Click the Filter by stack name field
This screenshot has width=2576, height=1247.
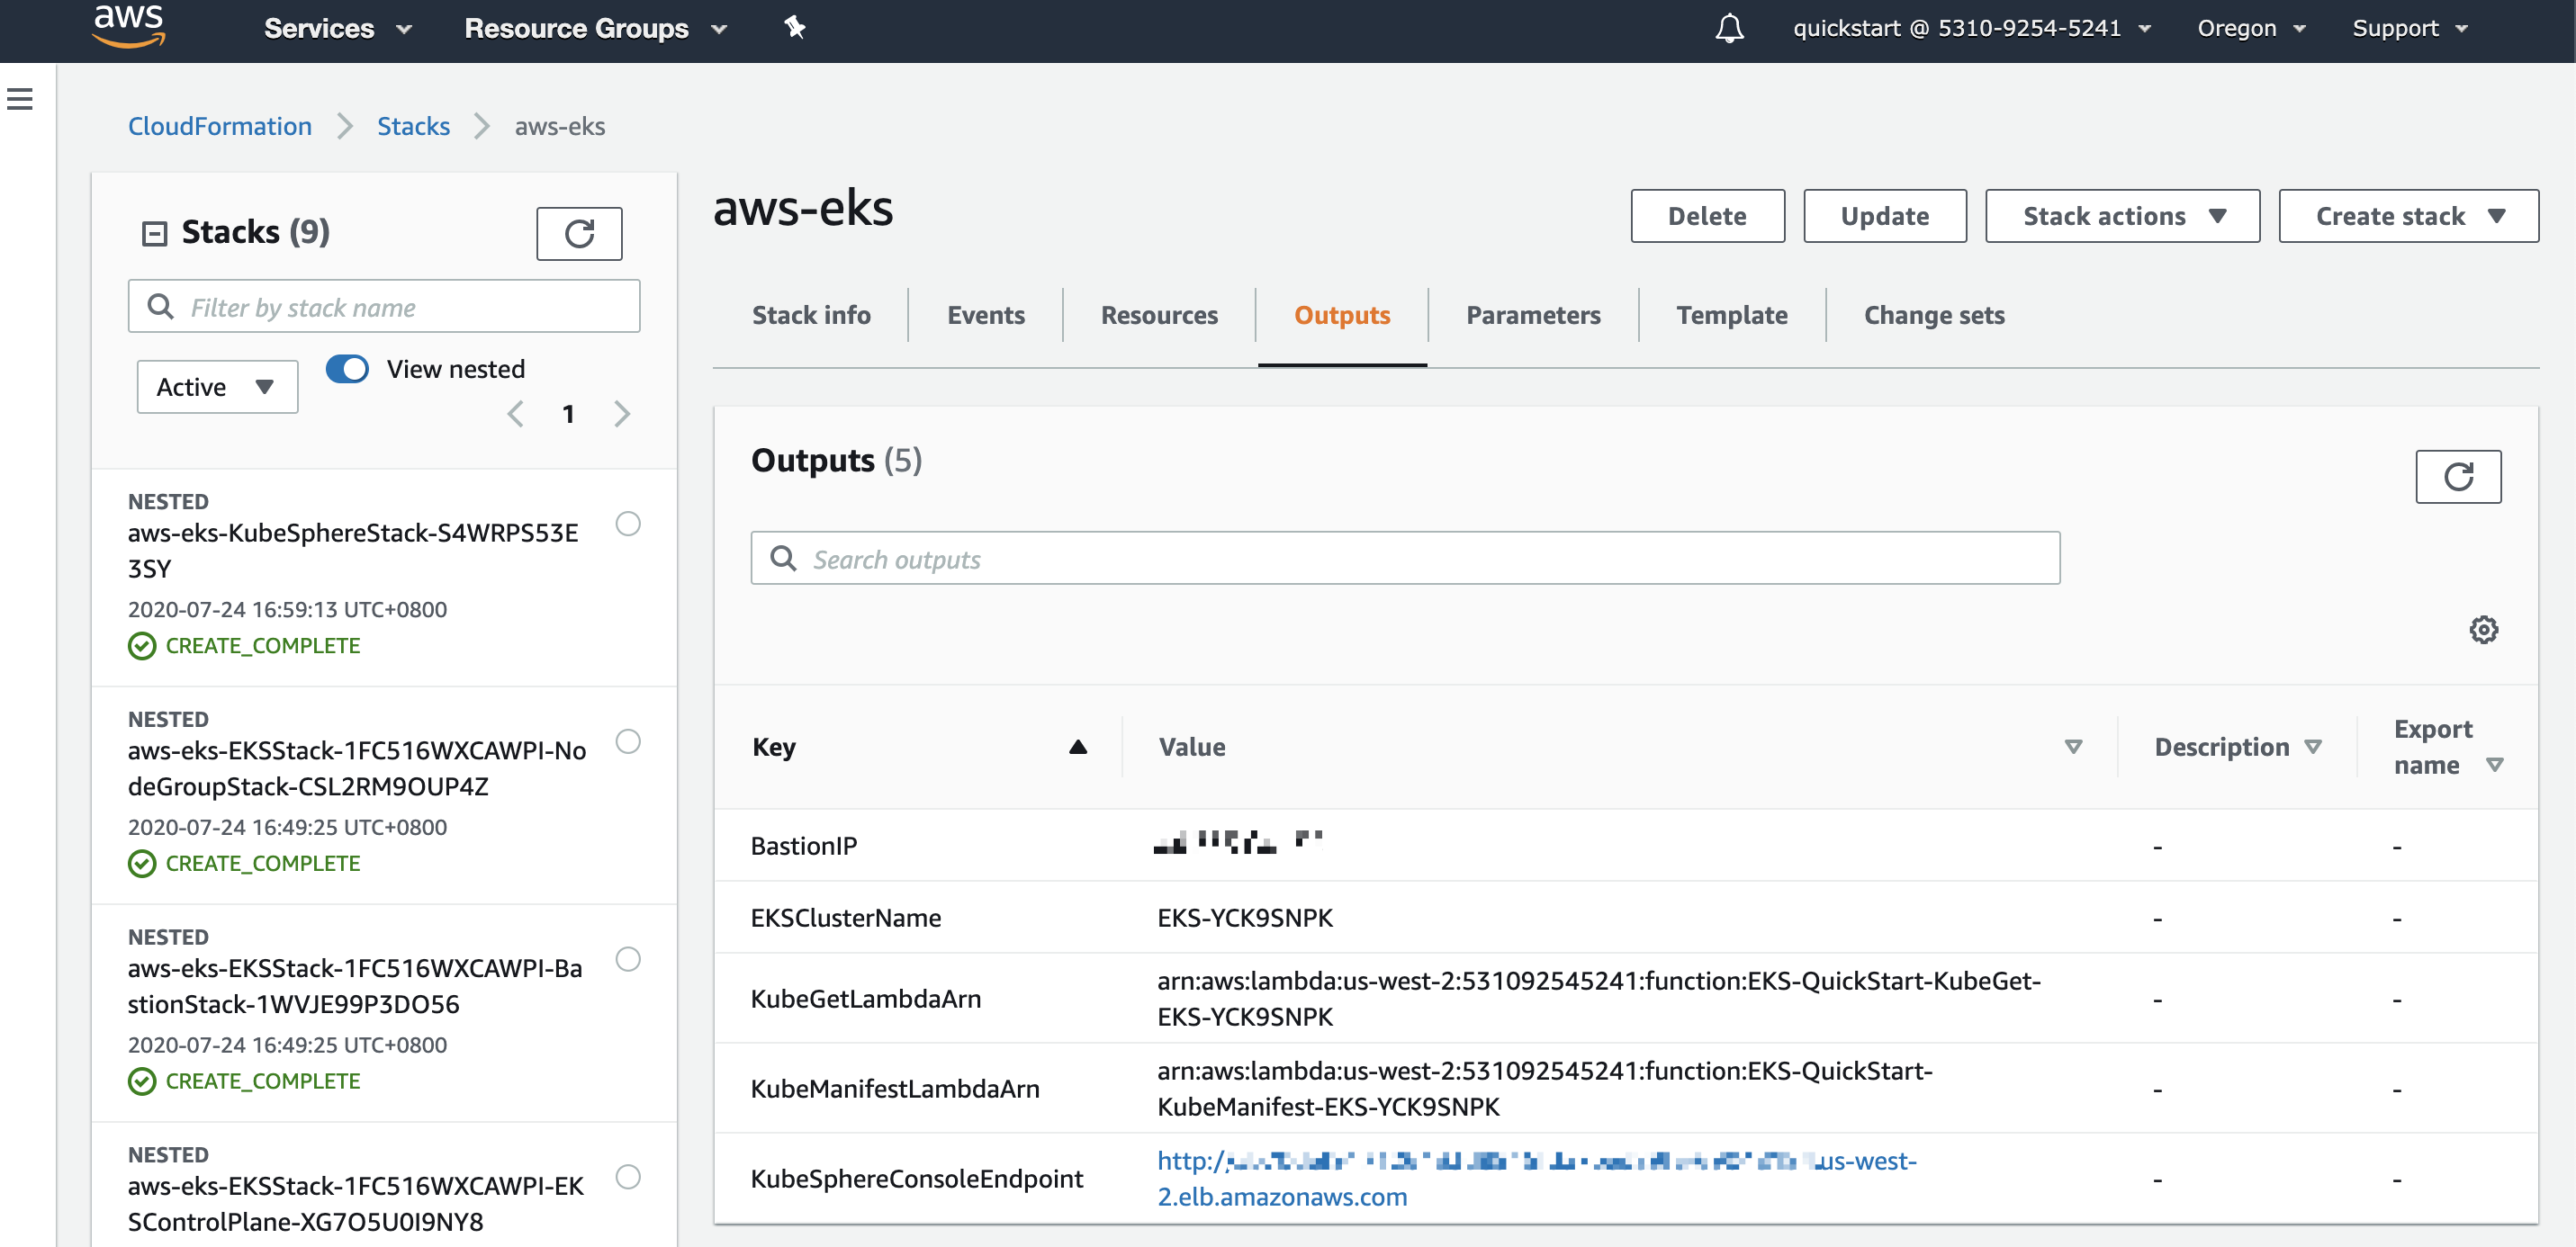[384, 307]
